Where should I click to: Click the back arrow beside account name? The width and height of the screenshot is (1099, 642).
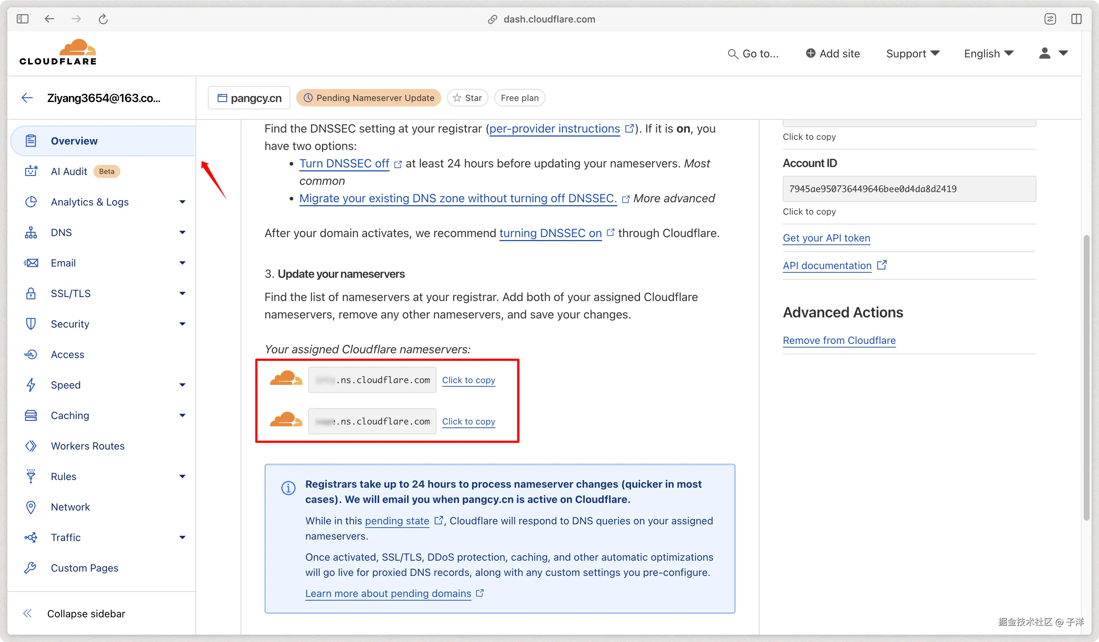tap(27, 98)
